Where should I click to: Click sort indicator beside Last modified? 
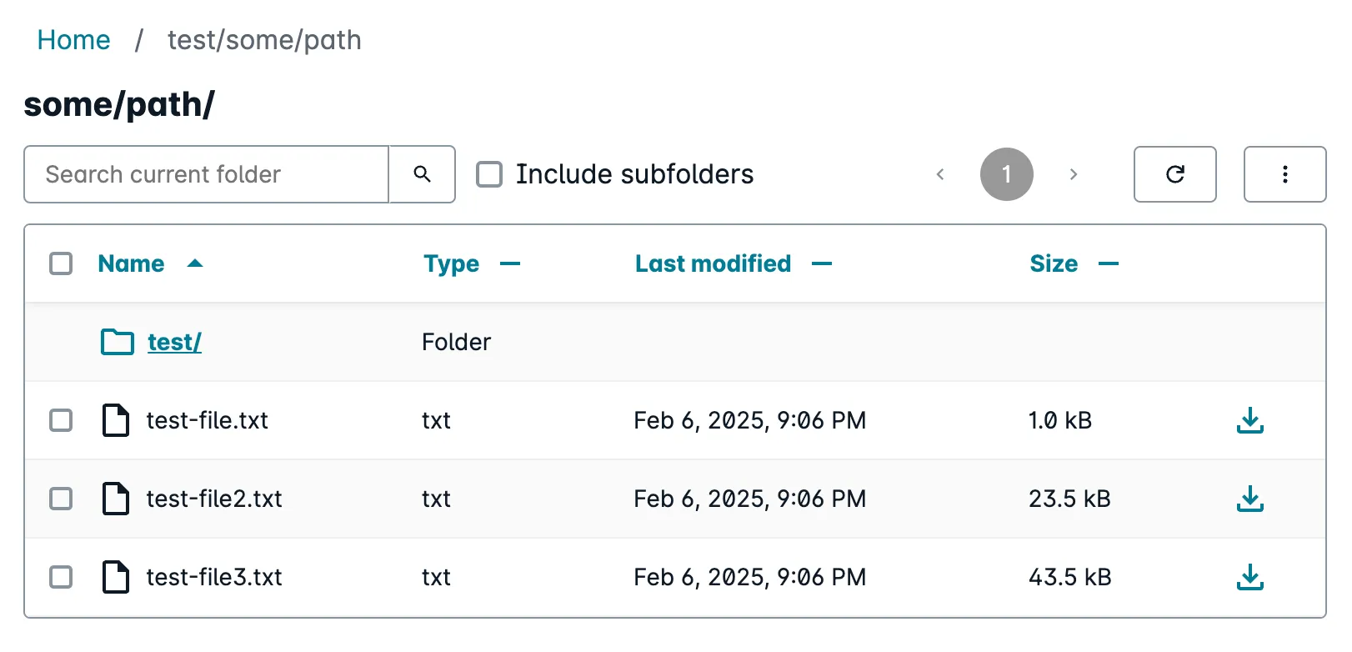tap(822, 263)
